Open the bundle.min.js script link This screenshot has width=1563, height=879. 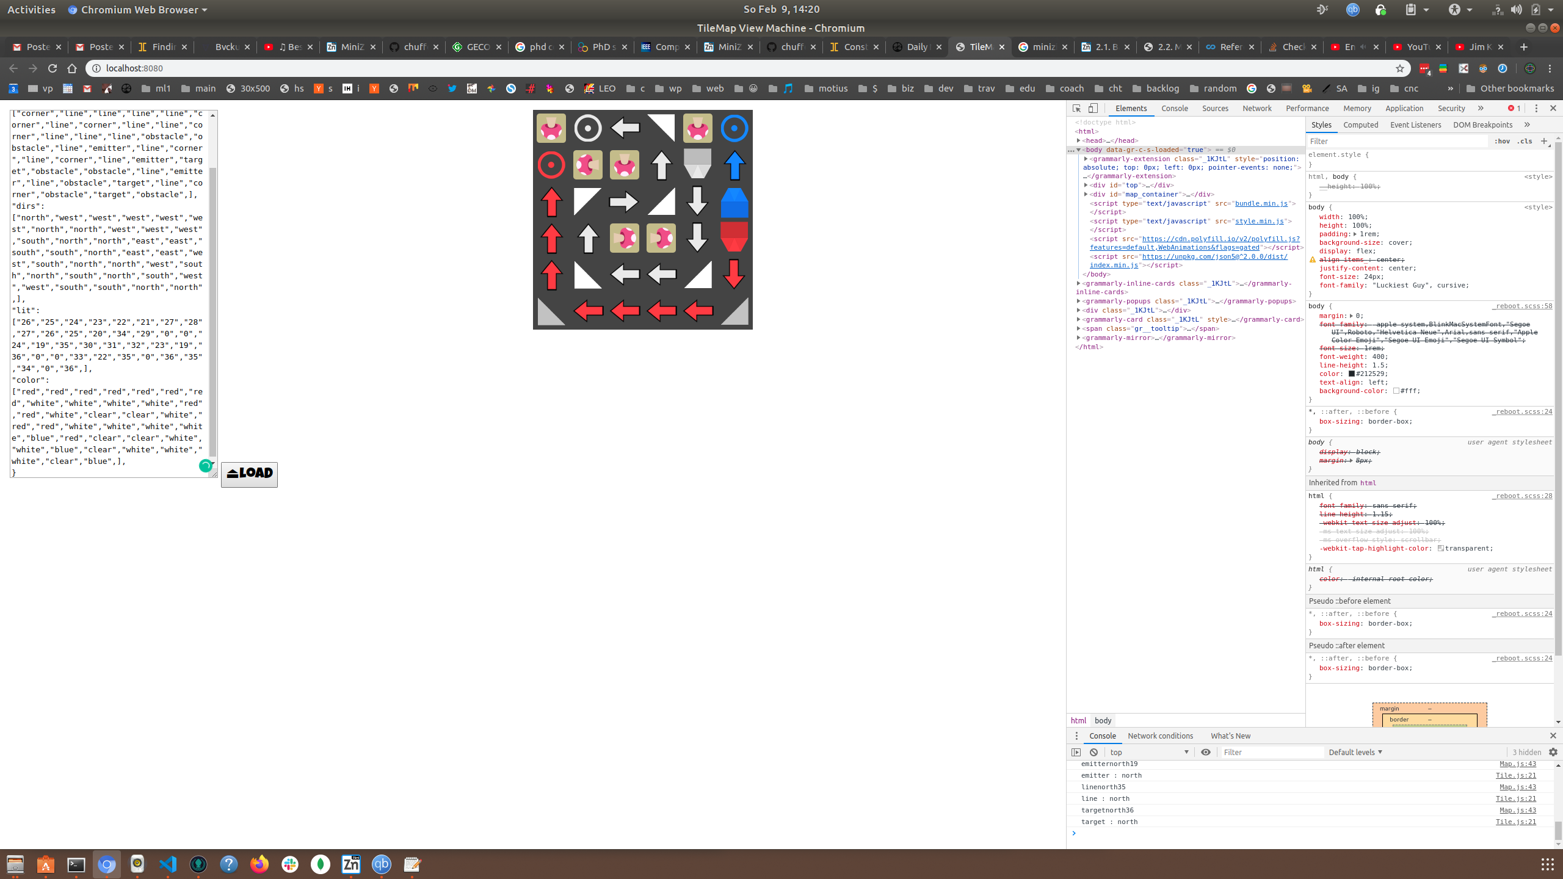(1261, 203)
